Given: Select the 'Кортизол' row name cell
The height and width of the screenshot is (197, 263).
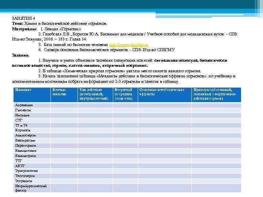Looking at the screenshot, I should [x=32, y=130].
